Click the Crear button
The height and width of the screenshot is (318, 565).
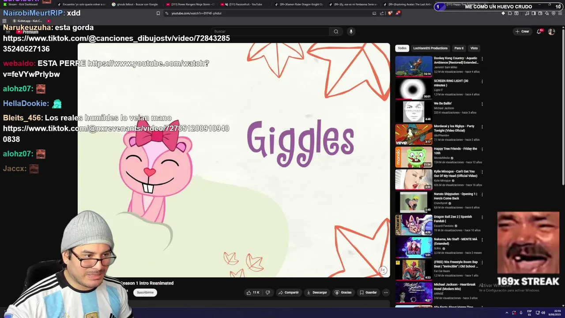click(x=522, y=31)
